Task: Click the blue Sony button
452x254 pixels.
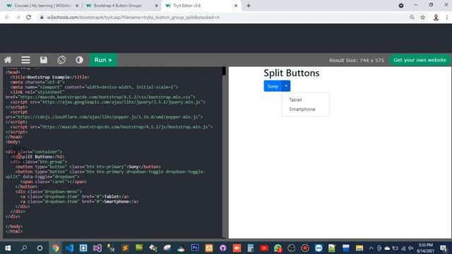Action: (273, 86)
